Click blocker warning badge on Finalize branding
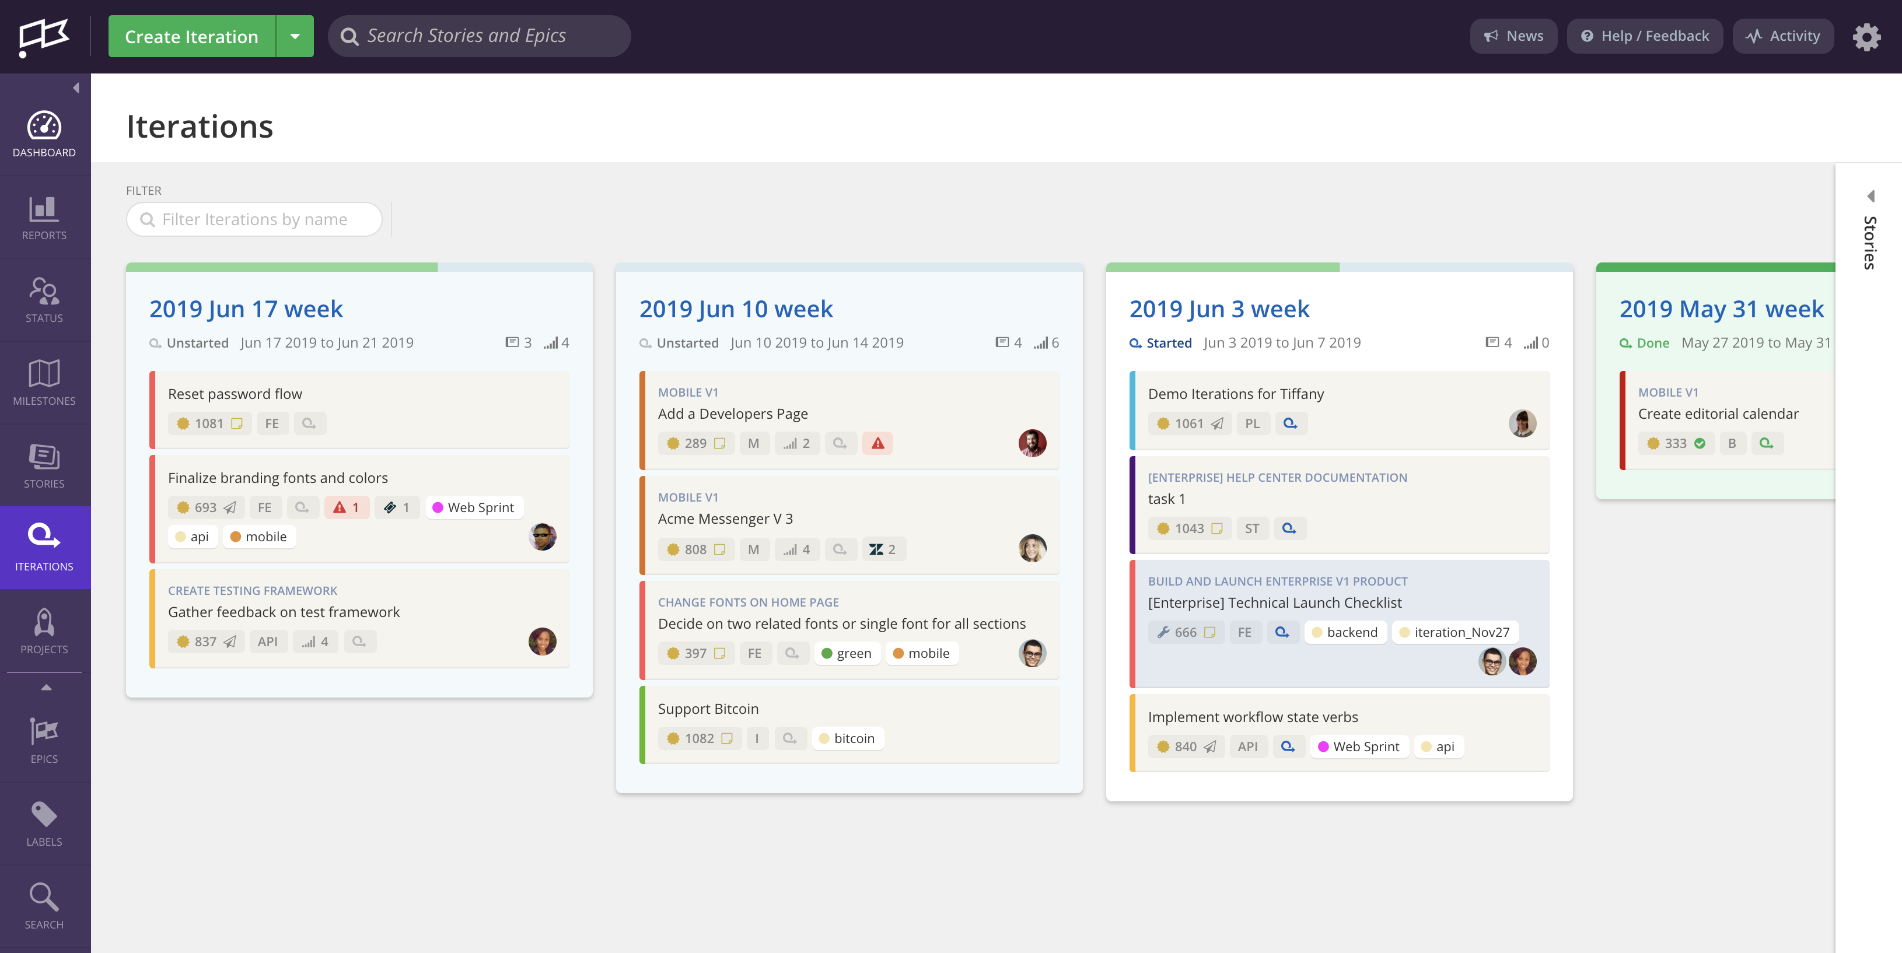 pyautogui.click(x=347, y=508)
